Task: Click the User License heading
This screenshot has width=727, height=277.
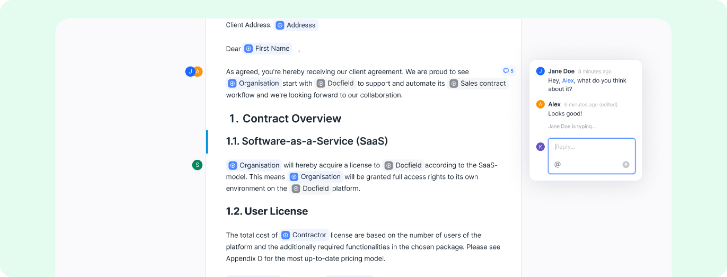Action: point(276,211)
